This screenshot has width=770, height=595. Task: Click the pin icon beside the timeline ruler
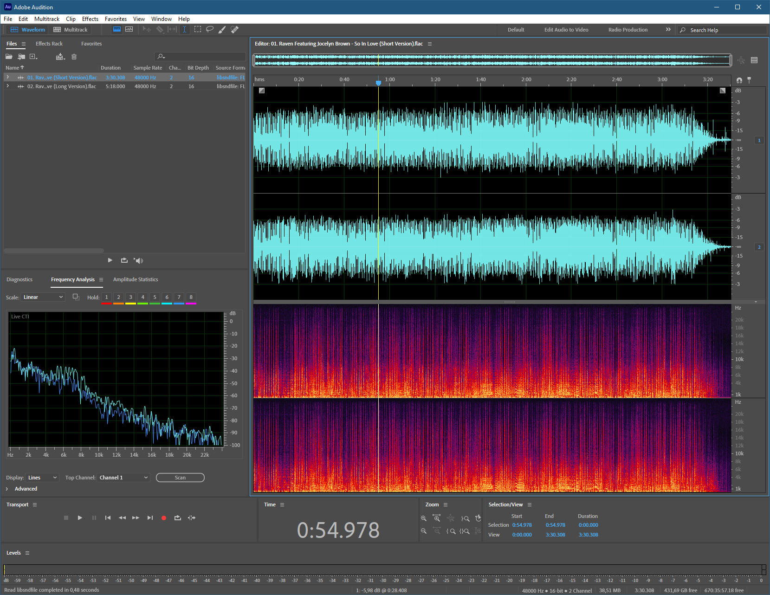click(749, 80)
